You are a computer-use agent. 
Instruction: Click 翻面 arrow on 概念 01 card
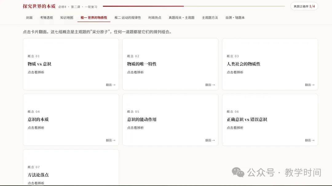click(x=111, y=85)
